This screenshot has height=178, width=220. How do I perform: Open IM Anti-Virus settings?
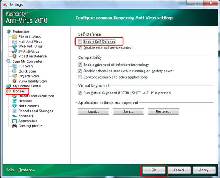(x=29, y=51)
